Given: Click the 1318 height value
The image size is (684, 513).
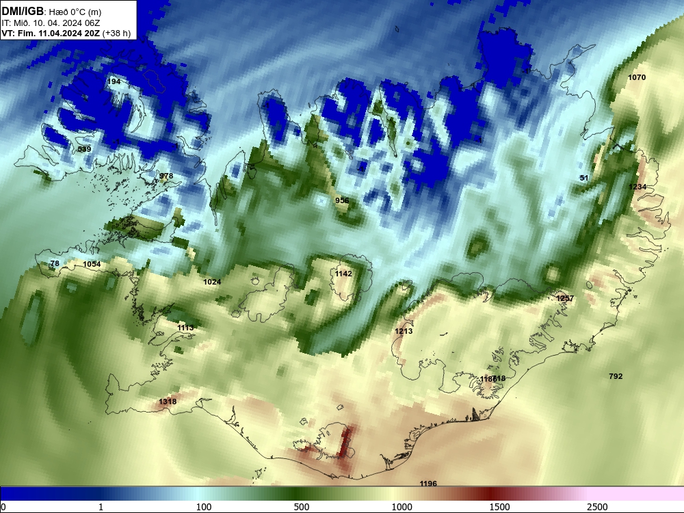Looking at the screenshot, I should coord(168,402).
